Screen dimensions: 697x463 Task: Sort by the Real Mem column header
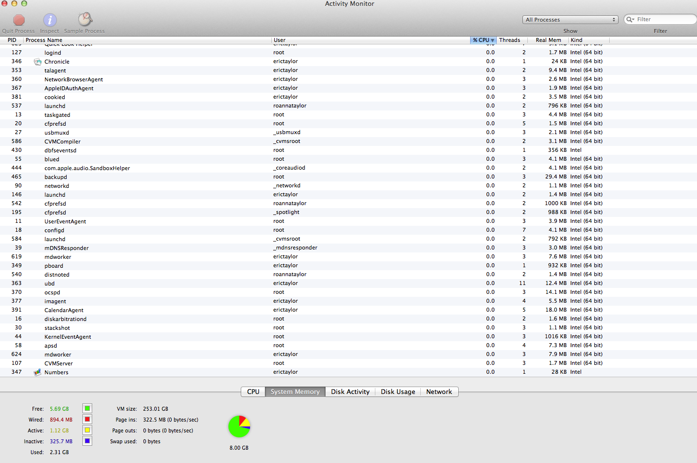[x=548, y=40]
